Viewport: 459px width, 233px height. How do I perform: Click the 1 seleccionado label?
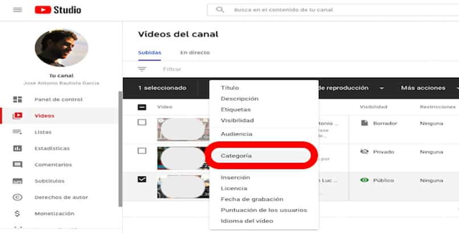pos(162,88)
